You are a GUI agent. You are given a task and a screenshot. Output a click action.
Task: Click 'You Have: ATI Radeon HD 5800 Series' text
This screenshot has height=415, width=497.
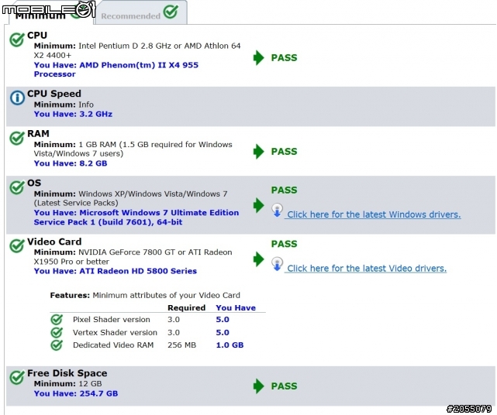coord(116,271)
